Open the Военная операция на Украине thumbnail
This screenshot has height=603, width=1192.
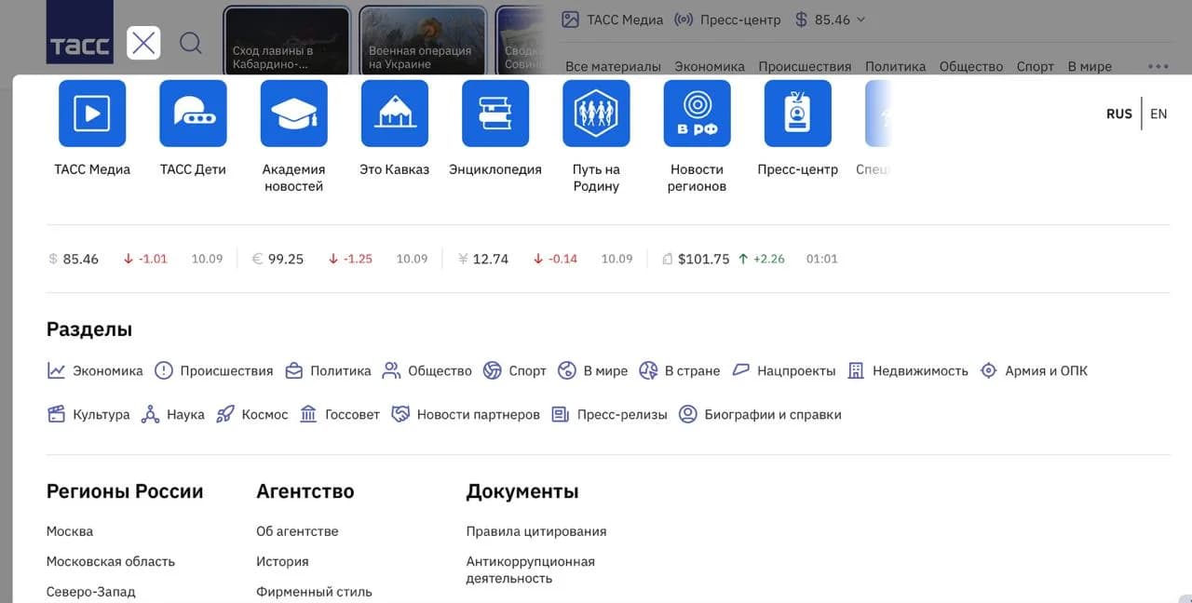pos(424,42)
